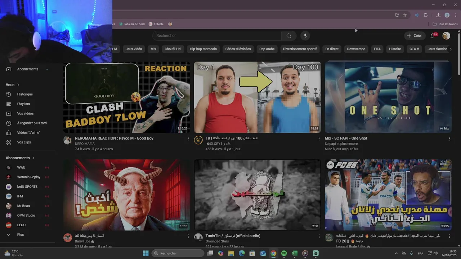The width and height of the screenshot is (461, 259).
Task: Click the blue sound-wave extension icon
Action: [417, 15]
